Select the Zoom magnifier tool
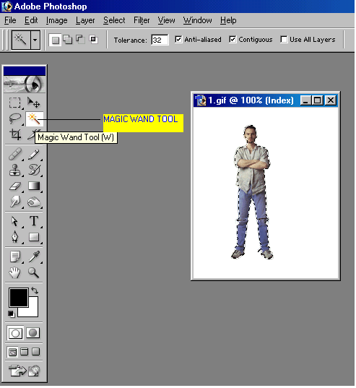Screen dimensions: 356x388 (33, 272)
